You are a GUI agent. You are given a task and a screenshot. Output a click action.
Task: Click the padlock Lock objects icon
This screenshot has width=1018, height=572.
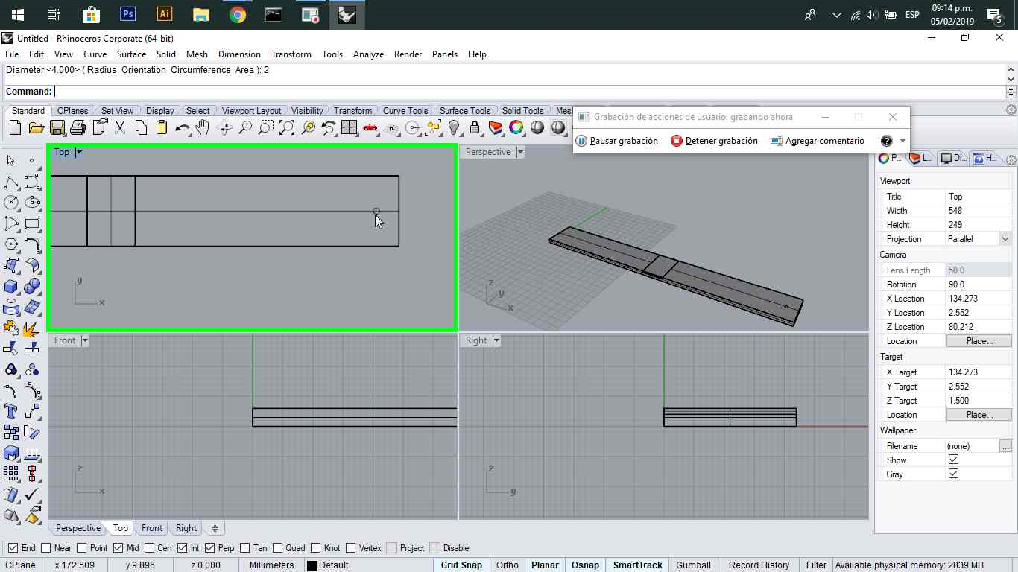click(x=474, y=128)
